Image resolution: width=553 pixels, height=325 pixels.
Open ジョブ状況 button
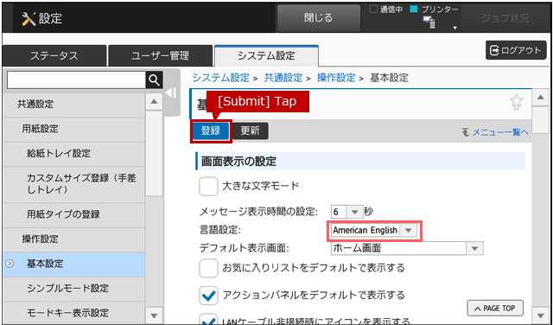click(505, 18)
